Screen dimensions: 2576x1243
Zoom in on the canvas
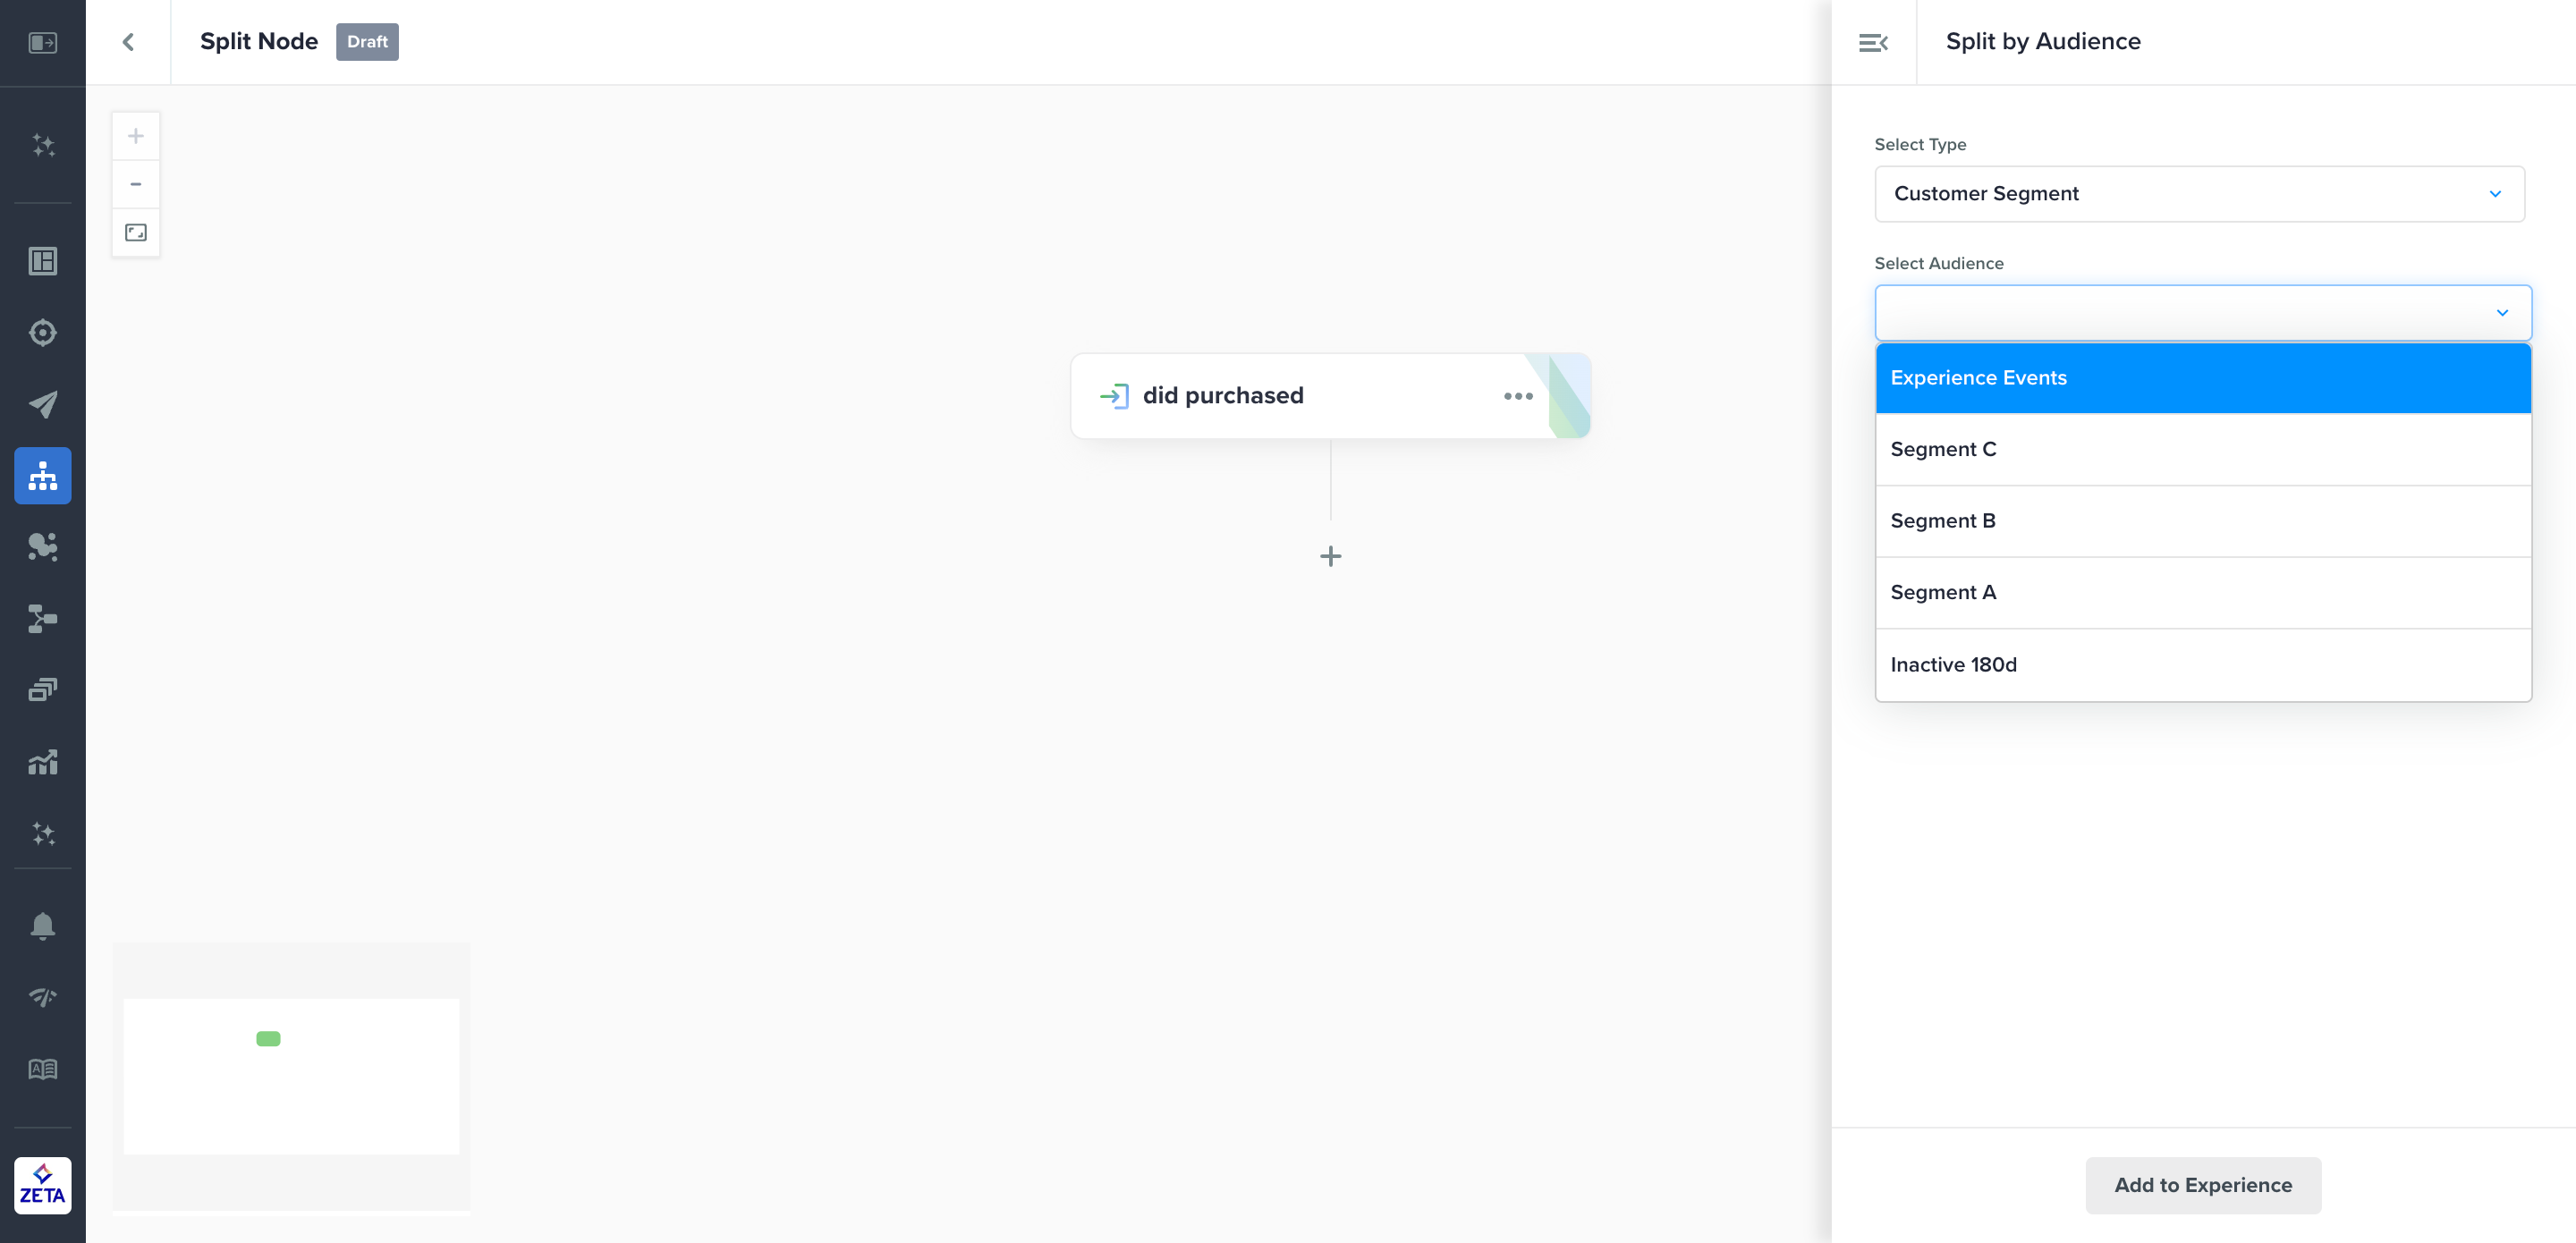[136, 136]
